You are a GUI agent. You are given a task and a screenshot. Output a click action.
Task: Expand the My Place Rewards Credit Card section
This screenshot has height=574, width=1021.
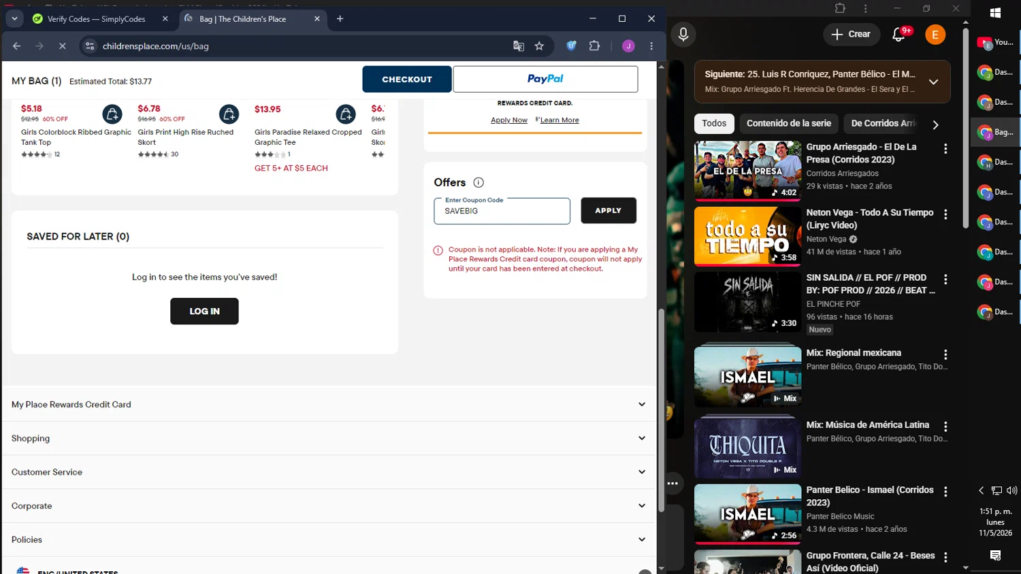pos(329,405)
